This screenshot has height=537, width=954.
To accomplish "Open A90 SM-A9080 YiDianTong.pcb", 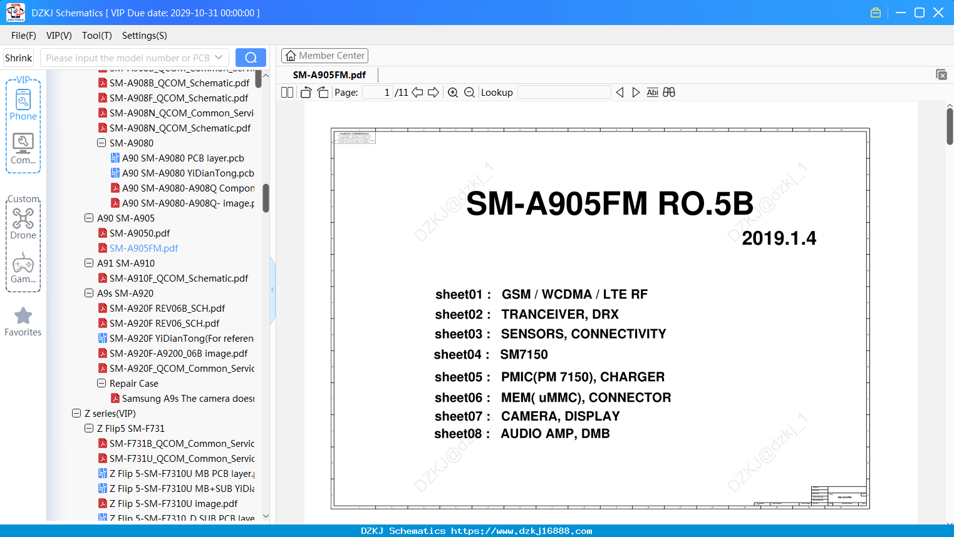I will [188, 173].
